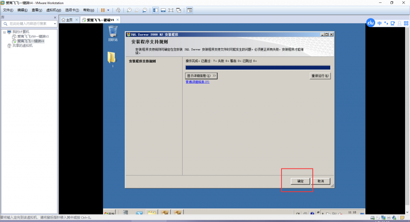
Task: Take a snapshot with the clock-plus icon
Action: (x=129, y=10)
